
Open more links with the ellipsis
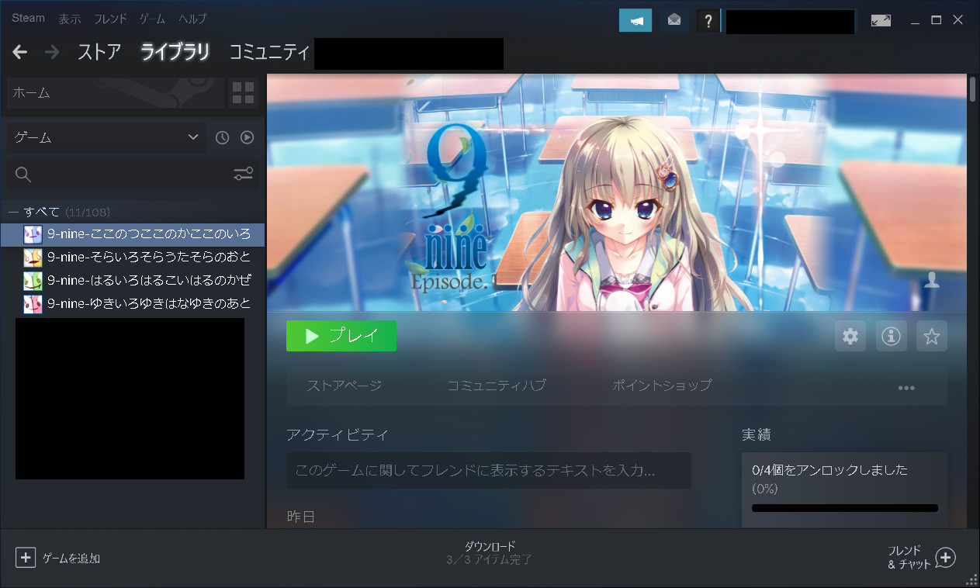coord(906,387)
